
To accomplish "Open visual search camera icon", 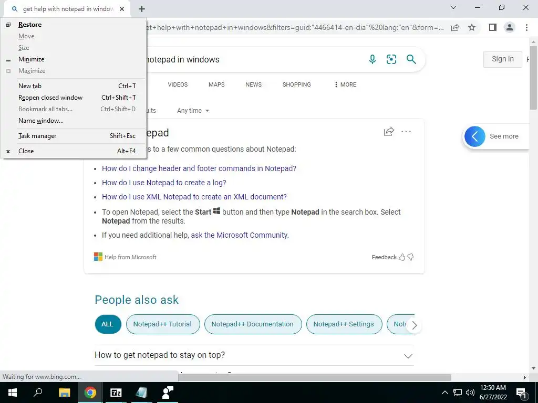I will [391, 59].
